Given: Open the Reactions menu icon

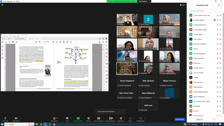Looking at the screenshot, I should pyautogui.click(x=121, y=118).
